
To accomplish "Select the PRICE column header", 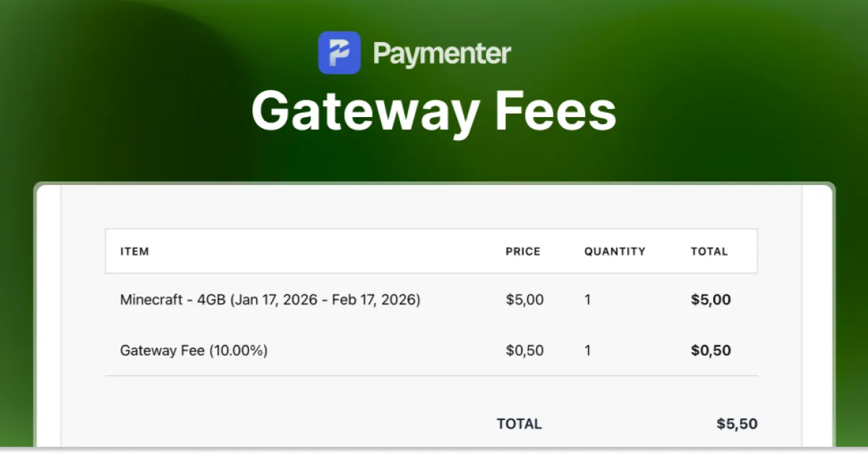I will tap(523, 252).
